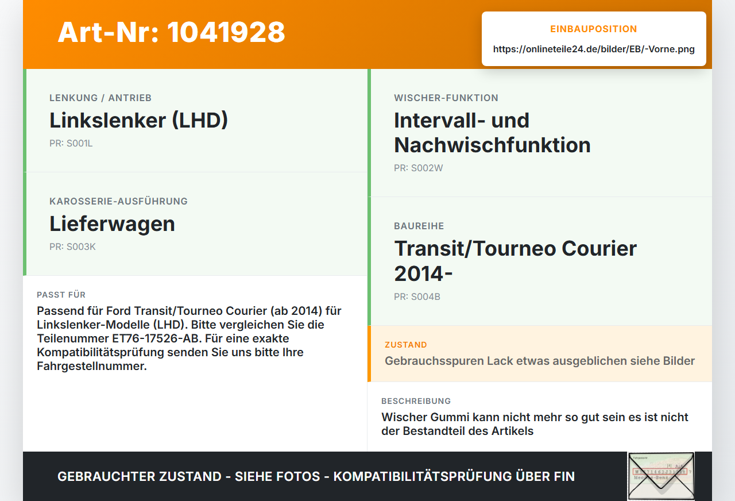Click PR code S003K
Screen dimensions: 735x501
(x=72, y=247)
